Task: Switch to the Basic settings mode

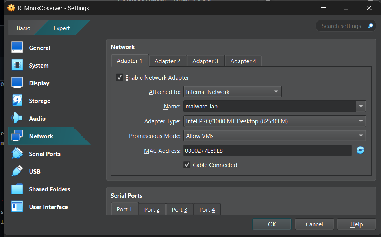Action: pyautogui.click(x=23, y=28)
